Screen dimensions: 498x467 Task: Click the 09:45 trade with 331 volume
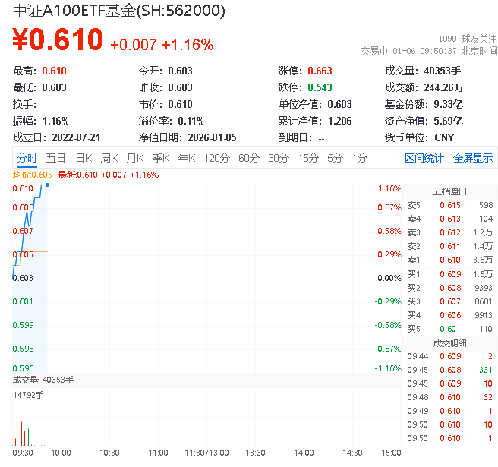[x=449, y=370]
